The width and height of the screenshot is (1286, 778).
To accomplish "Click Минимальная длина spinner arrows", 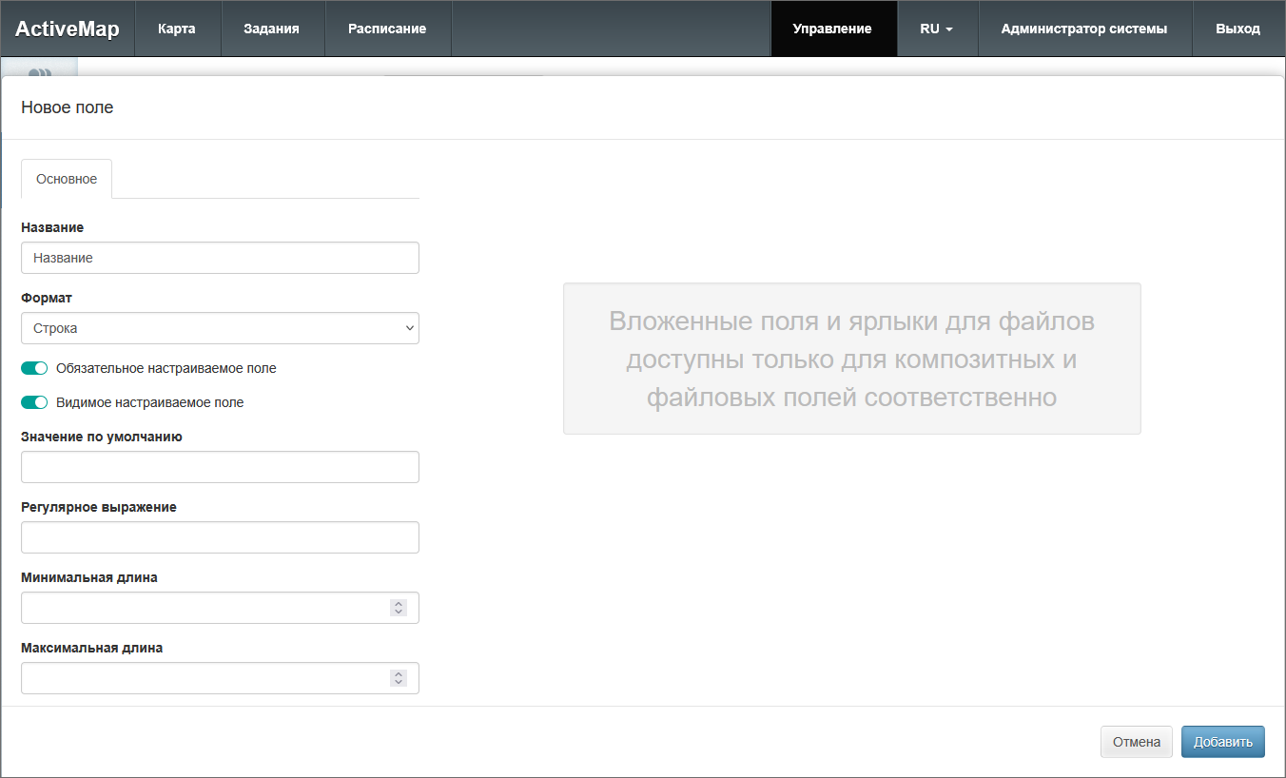I will (399, 608).
